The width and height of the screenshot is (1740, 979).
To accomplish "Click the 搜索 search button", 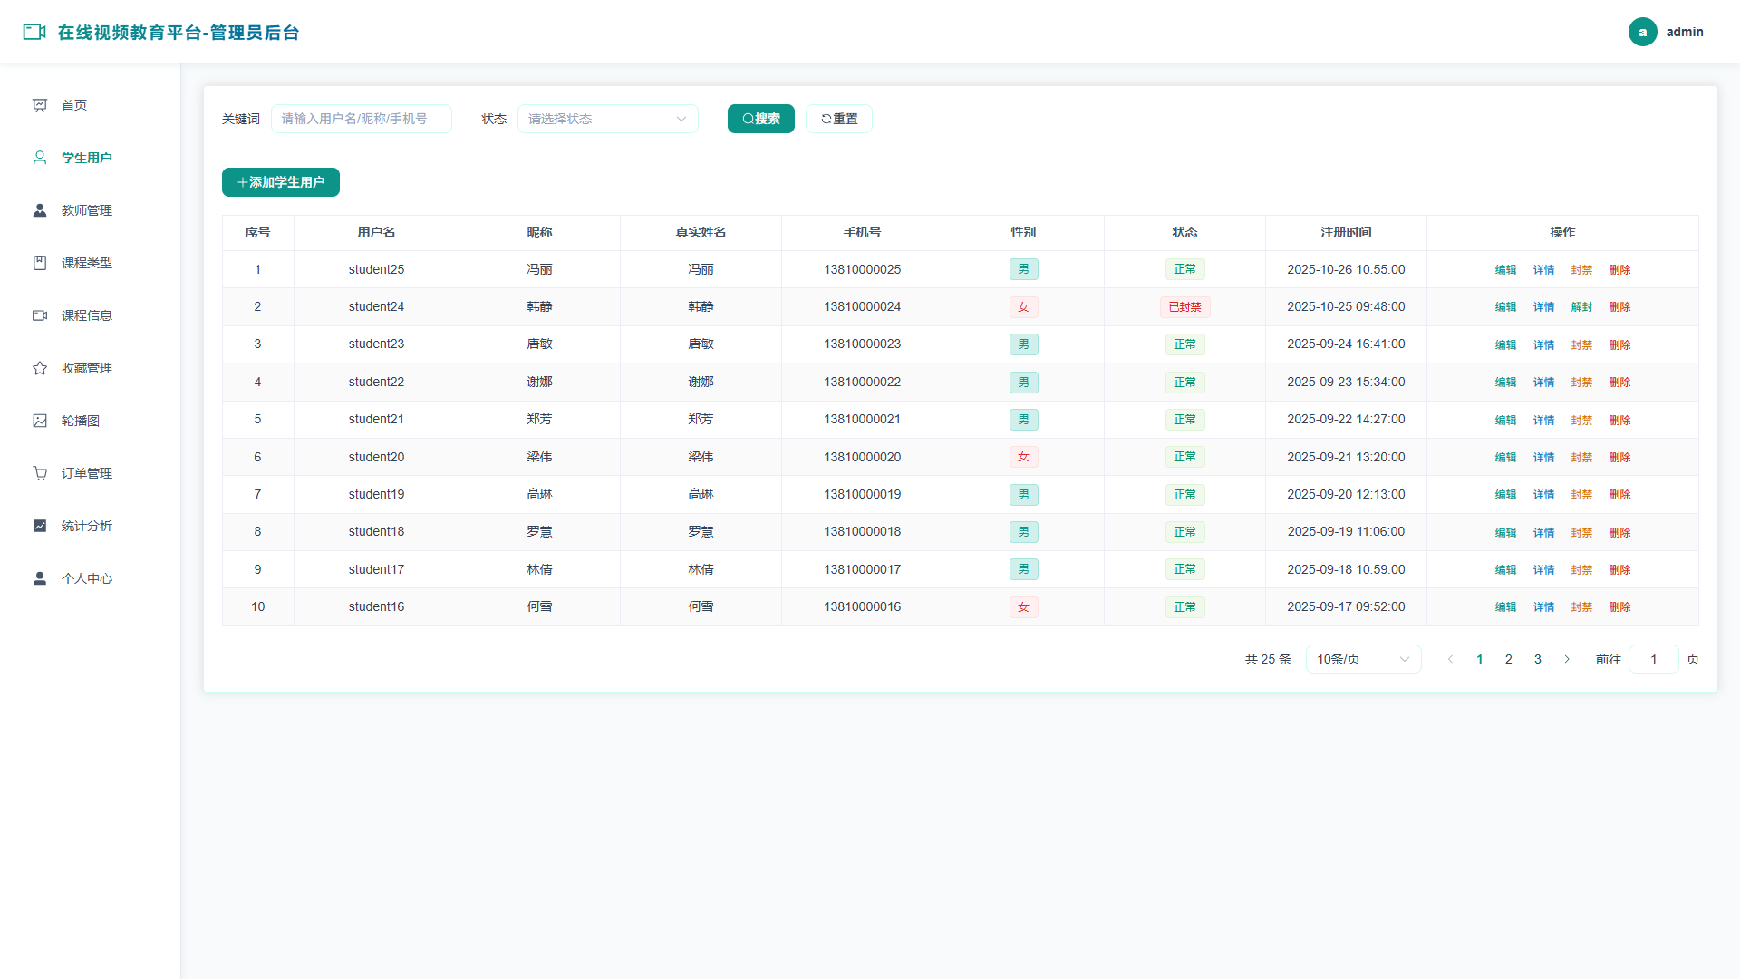I will coord(761,119).
